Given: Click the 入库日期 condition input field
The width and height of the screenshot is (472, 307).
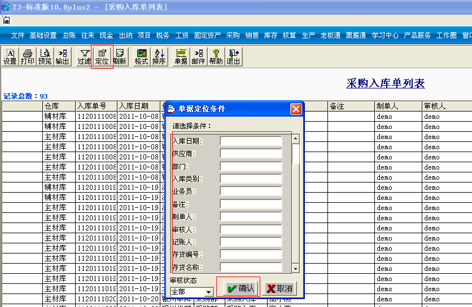Looking at the screenshot, I should [x=251, y=141].
